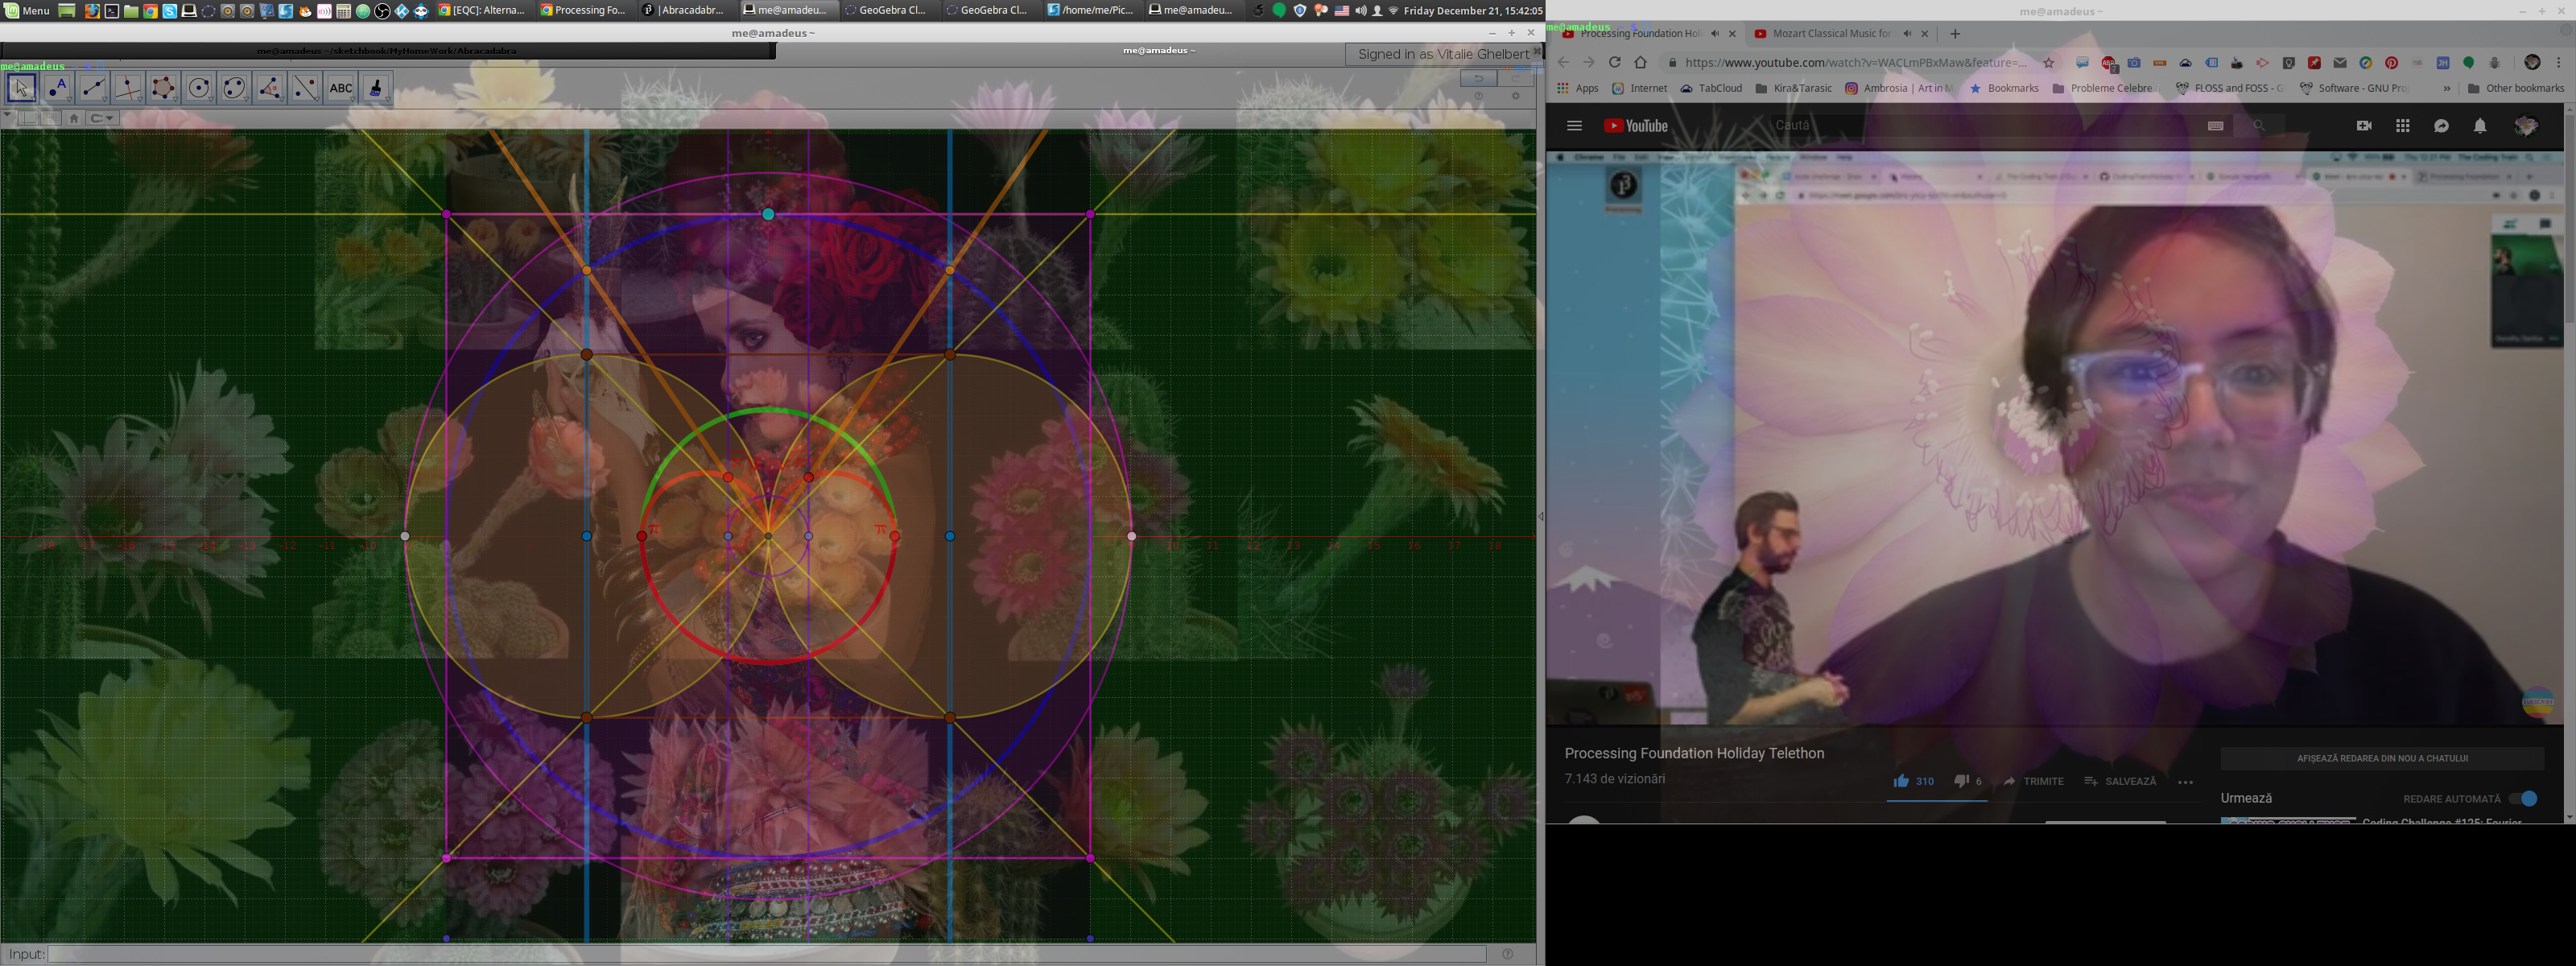This screenshot has width=2576, height=966.
Task: Open more actions ellipsis under video
Action: coord(2185,782)
